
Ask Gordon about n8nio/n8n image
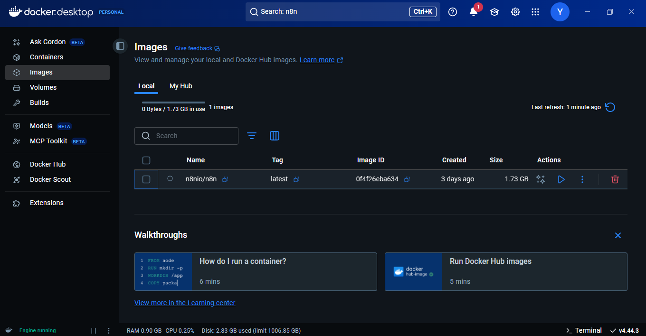click(x=541, y=179)
